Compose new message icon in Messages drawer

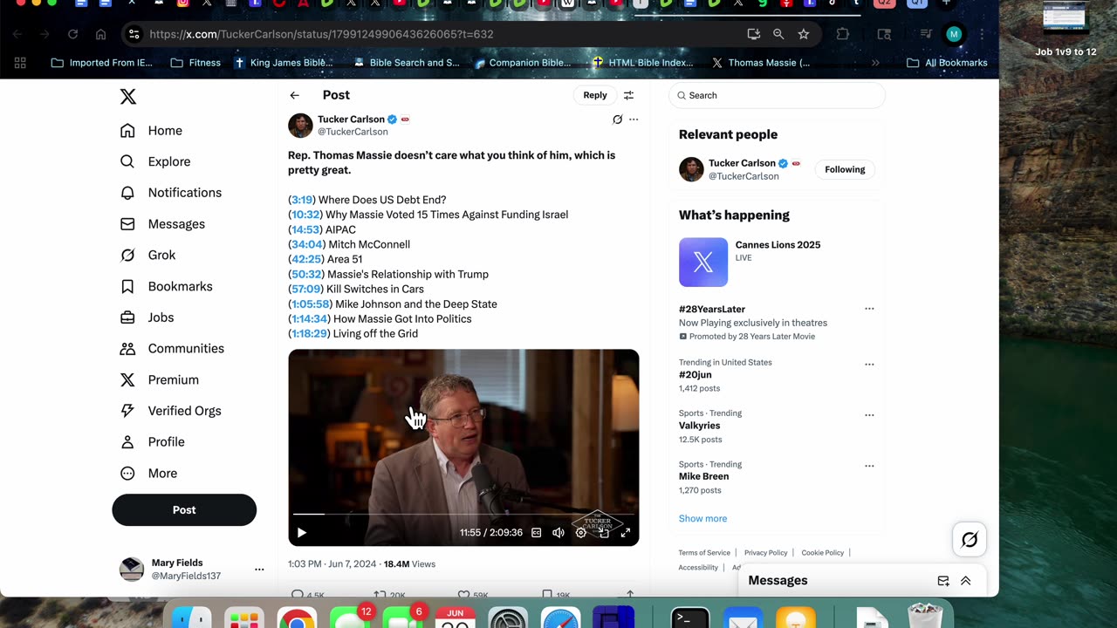(x=943, y=581)
